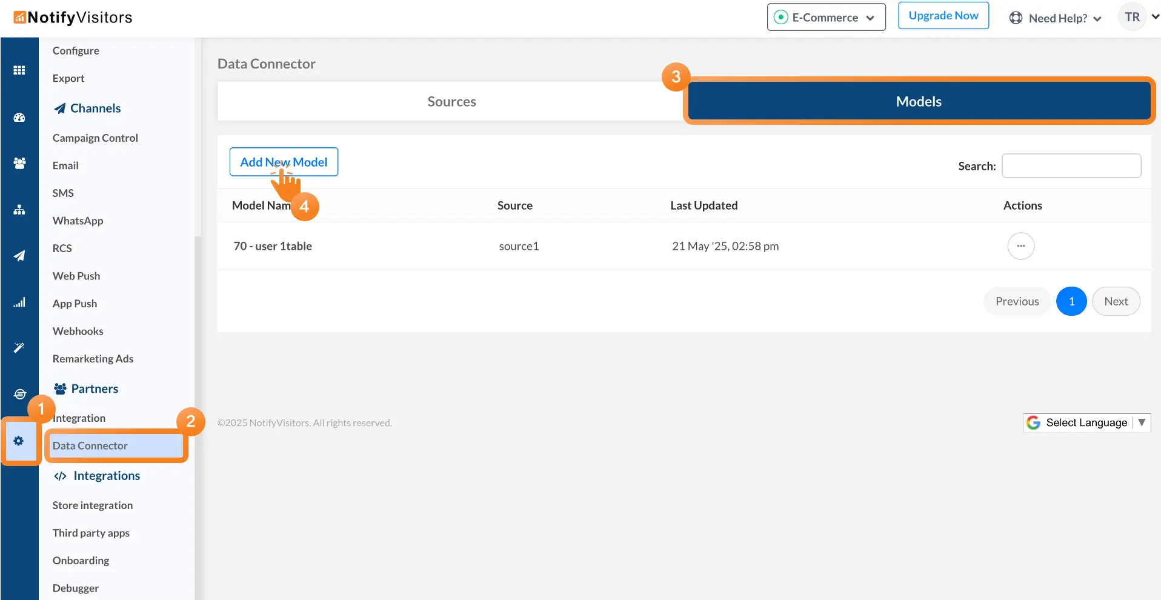Click the magic wand sidebar icon

click(x=19, y=347)
